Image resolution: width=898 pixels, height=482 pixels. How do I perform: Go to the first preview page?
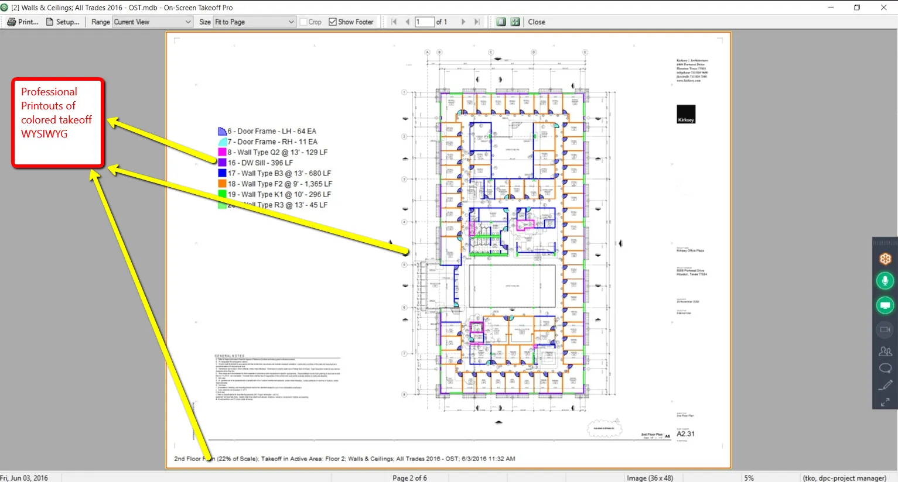click(394, 22)
